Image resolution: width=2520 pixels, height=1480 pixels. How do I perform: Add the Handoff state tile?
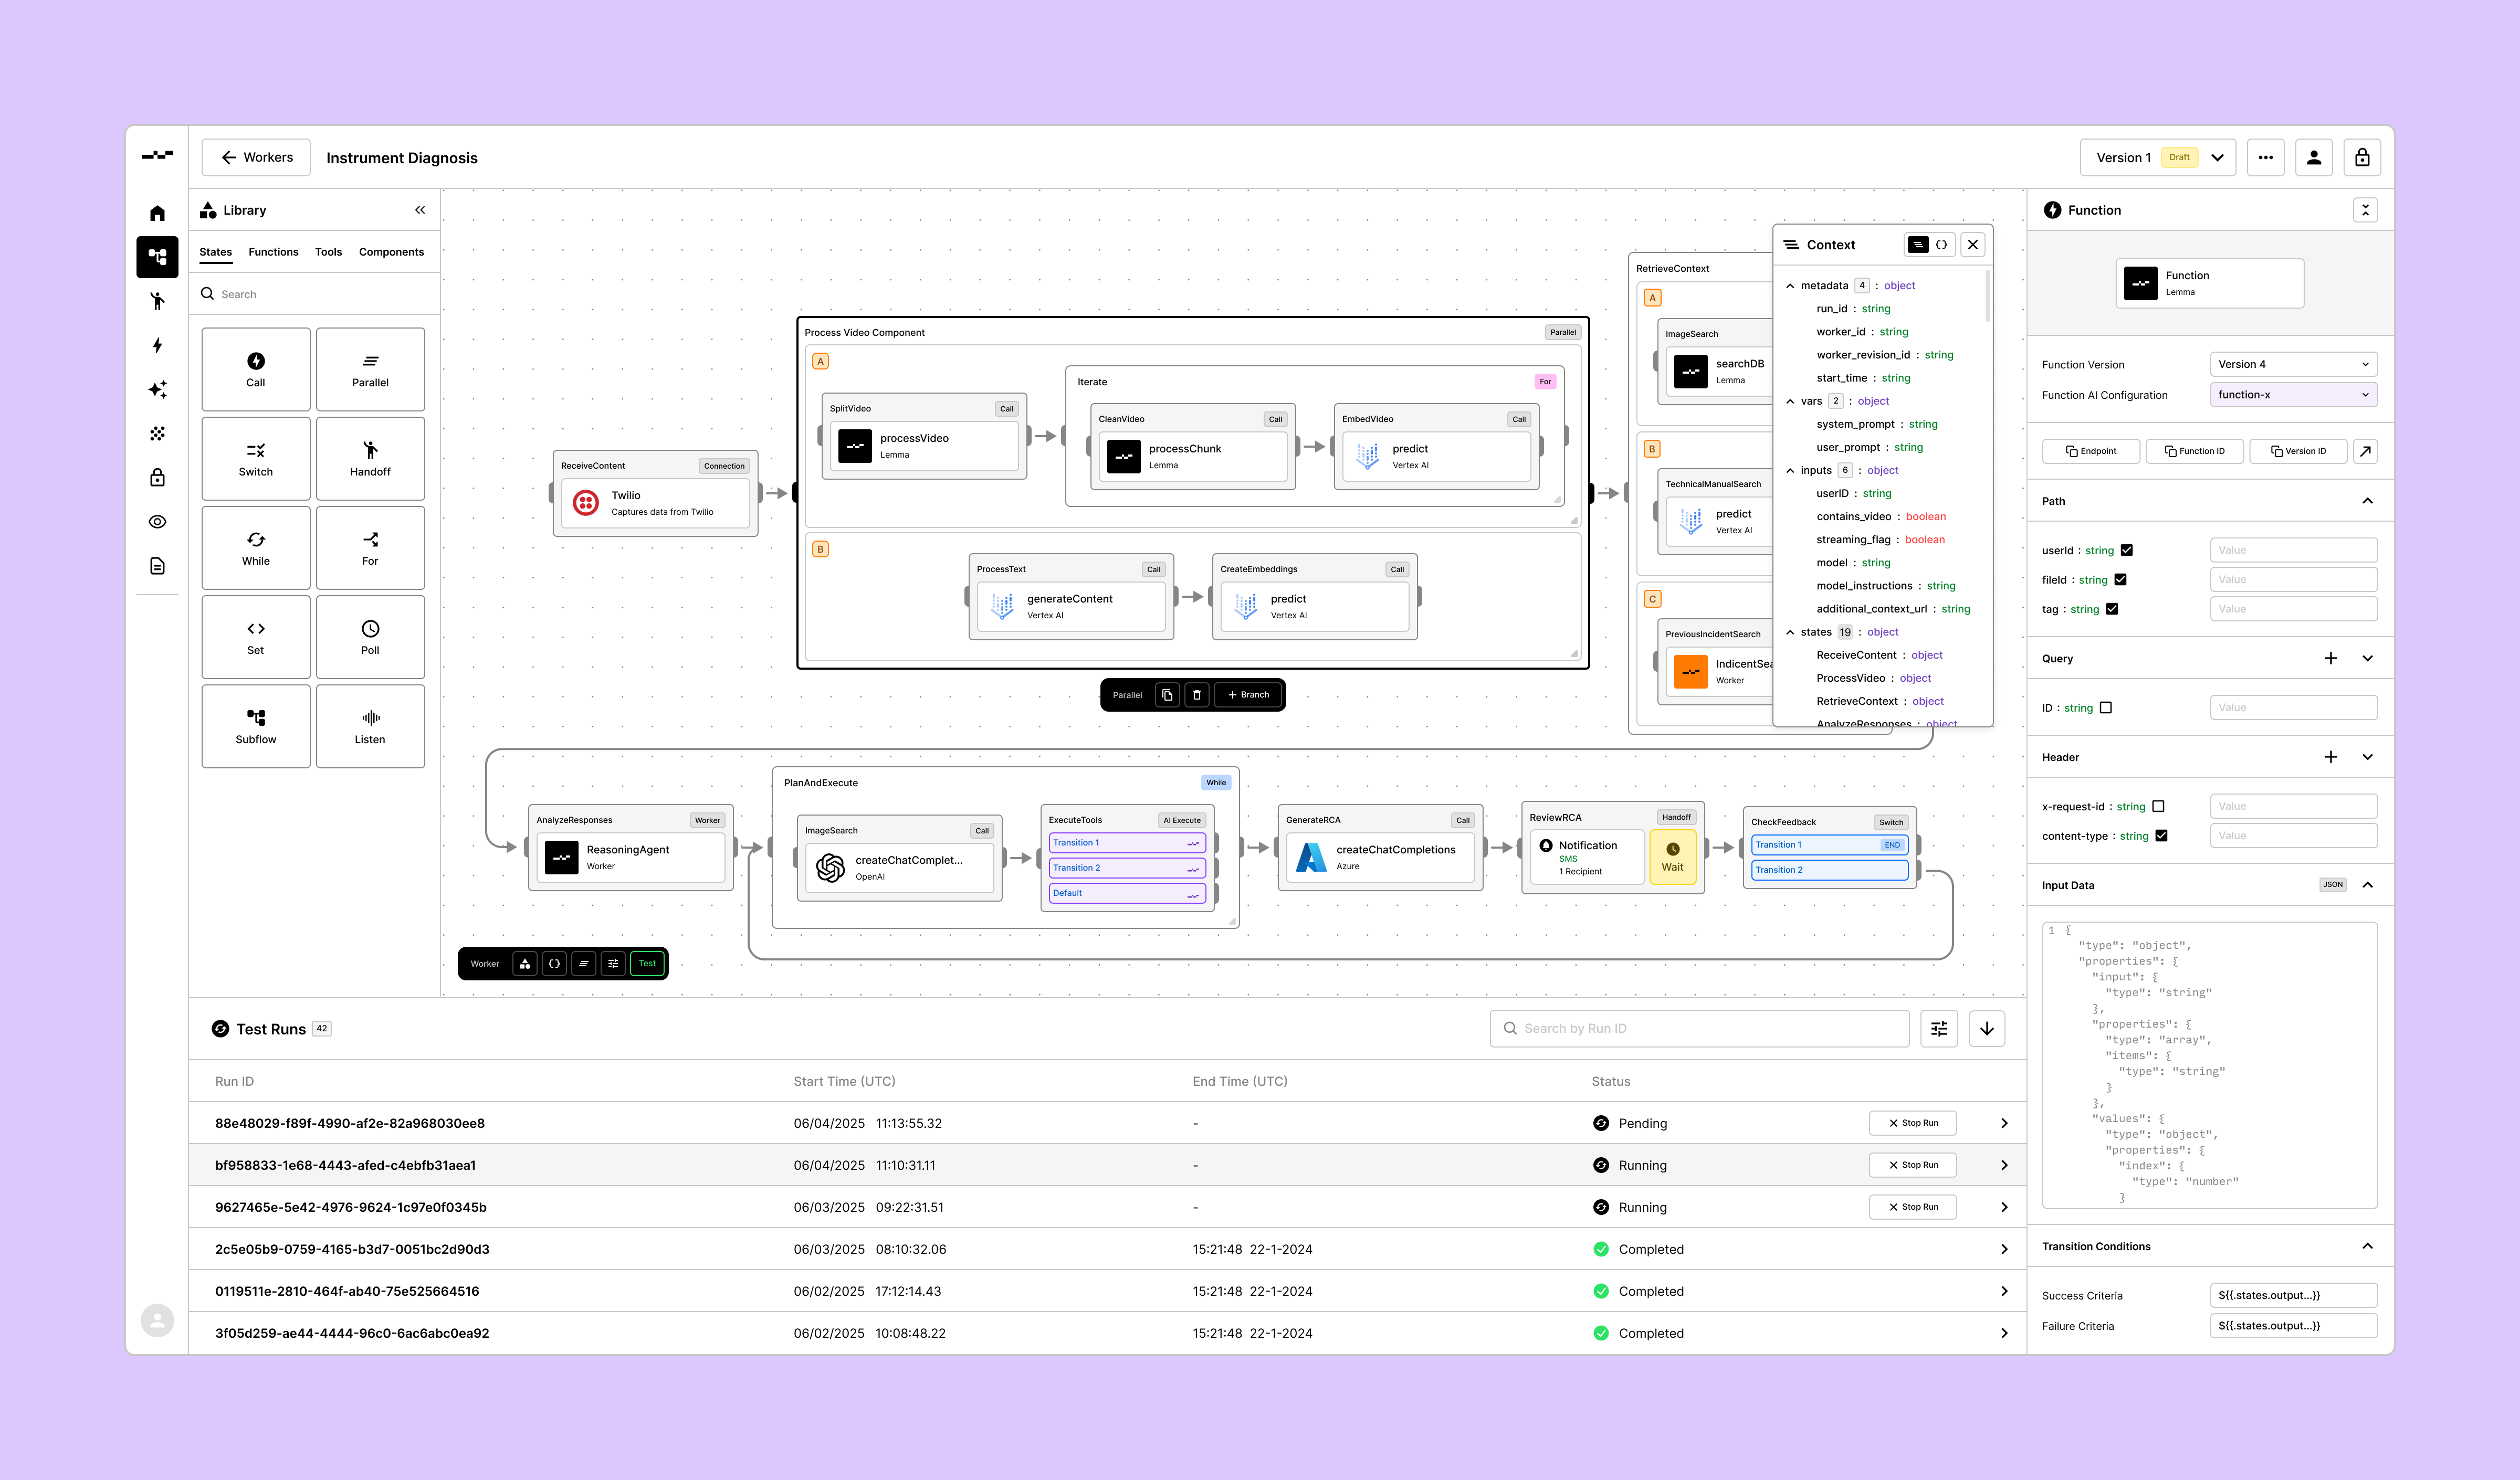[x=370, y=458]
